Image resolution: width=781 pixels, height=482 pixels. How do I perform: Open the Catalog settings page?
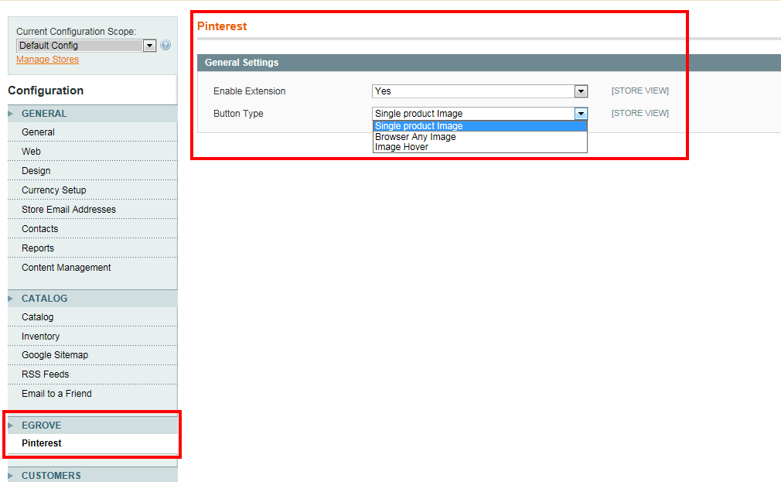pyautogui.click(x=93, y=317)
